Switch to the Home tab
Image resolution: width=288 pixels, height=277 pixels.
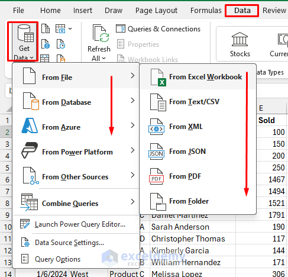[50, 11]
